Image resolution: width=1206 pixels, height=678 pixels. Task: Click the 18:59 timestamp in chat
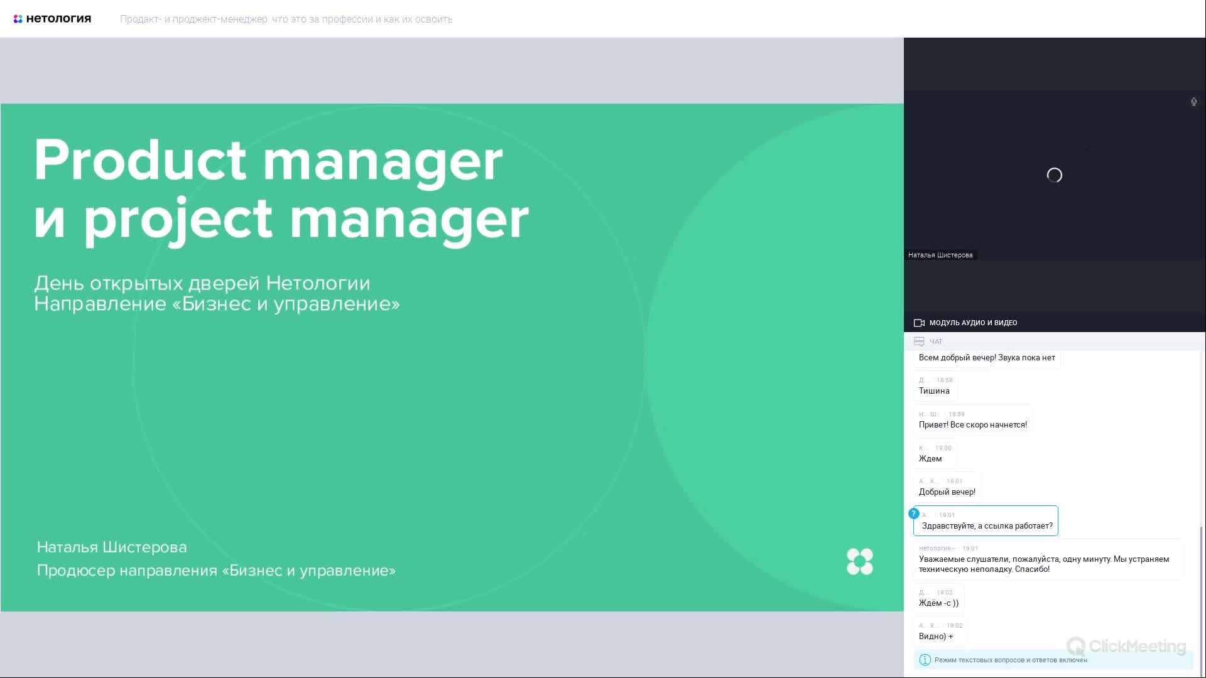[x=956, y=414]
